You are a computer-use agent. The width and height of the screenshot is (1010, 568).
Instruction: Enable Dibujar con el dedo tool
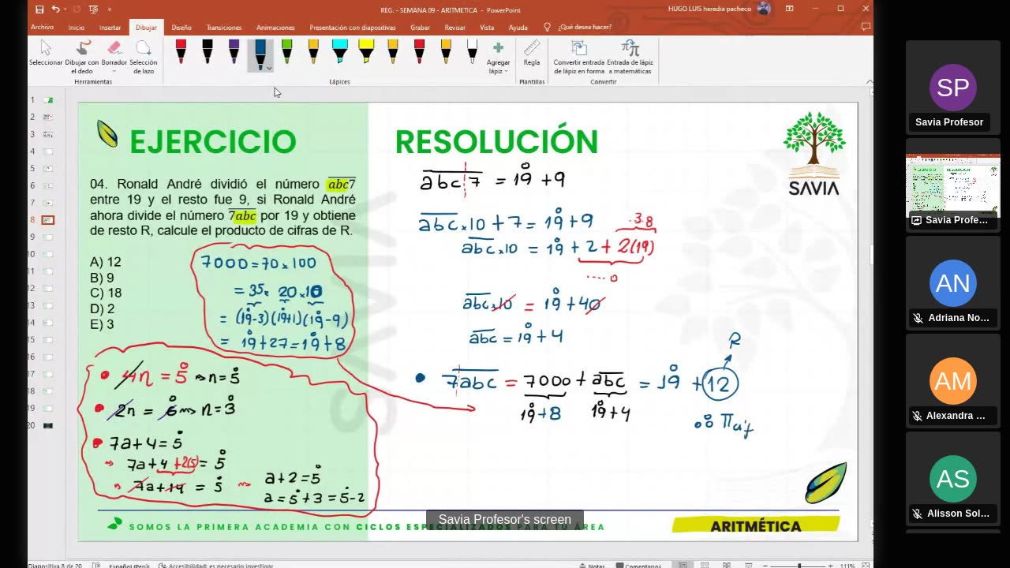81,56
